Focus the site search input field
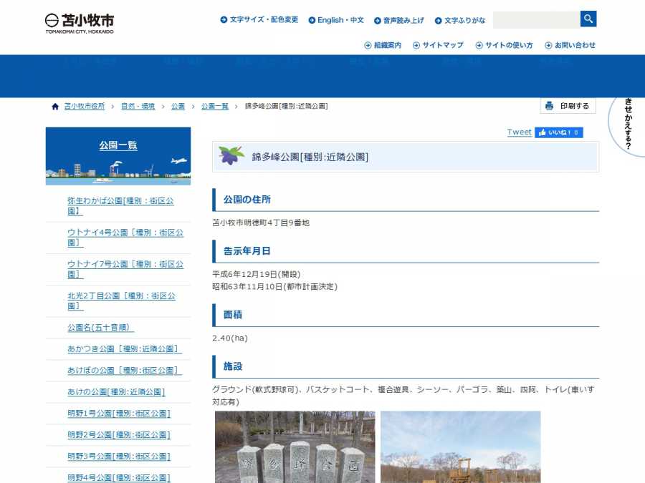This screenshot has height=483, width=645. pyautogui.click(x=536, y=19)
